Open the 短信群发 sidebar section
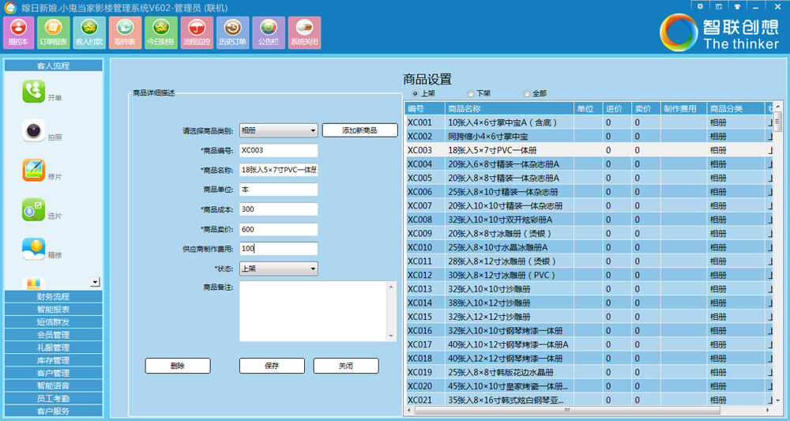Screen dimensions: 790x421 pyautogui.click(x=54, y=322)
